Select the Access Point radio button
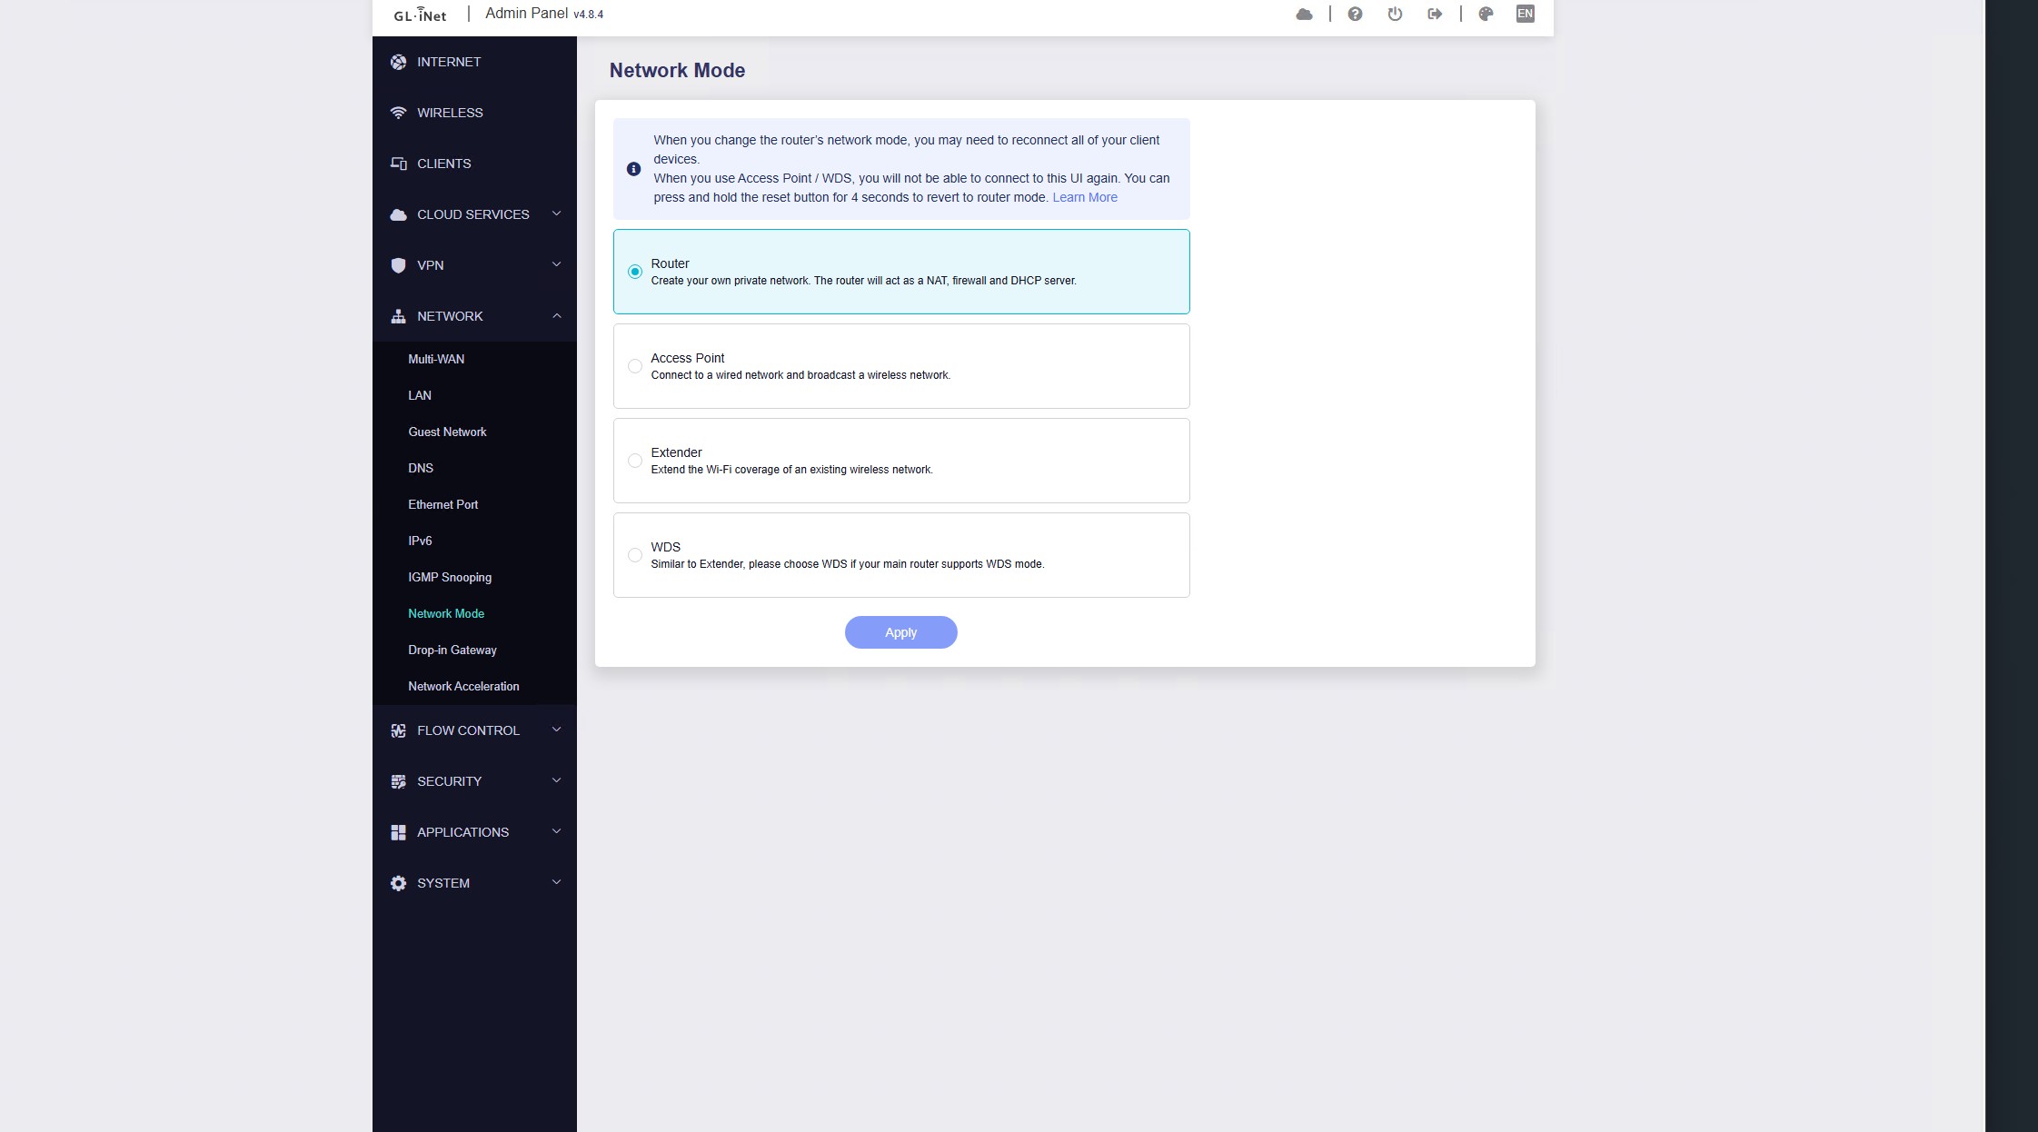 (x=635, y=366)
